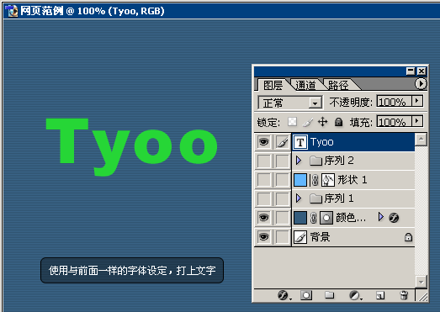This screenshot has height=312, width=440.
Task: Open the 正常 blend mode dropdown
Action: click(289, 103)
